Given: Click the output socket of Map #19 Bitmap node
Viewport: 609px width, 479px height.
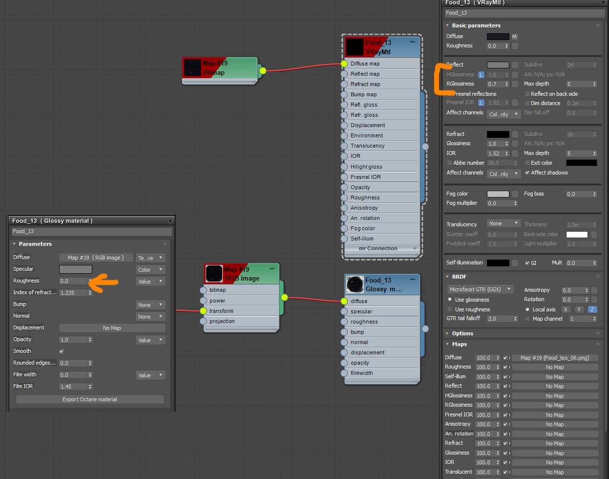Looking at the screenshot, I should point(263,71).
